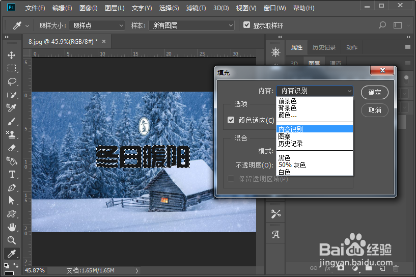Toggle the 颜色适应(C) checkbox
The width and height of the screenshot is (416, 277).
pos(231,120)
